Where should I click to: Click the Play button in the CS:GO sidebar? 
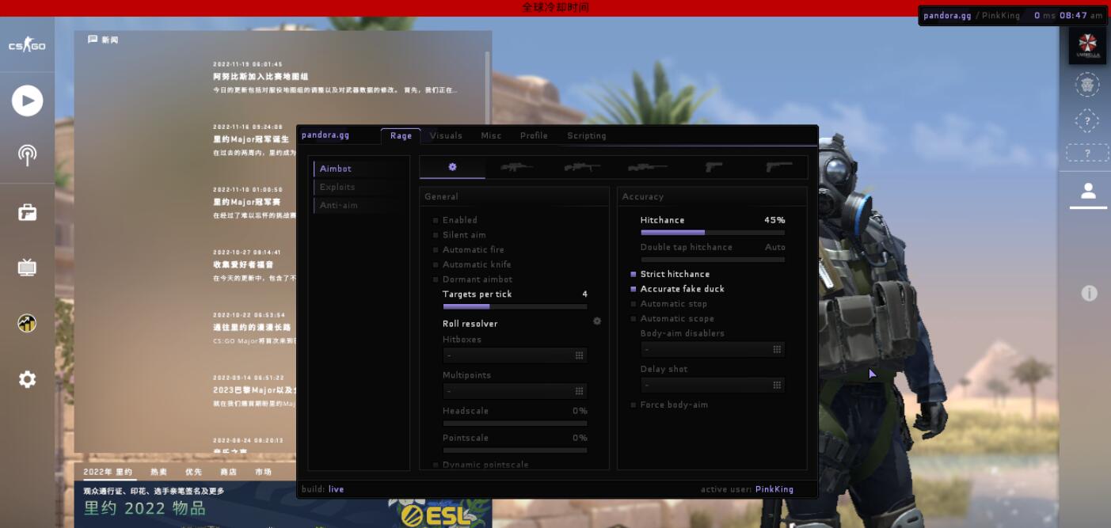27,101
